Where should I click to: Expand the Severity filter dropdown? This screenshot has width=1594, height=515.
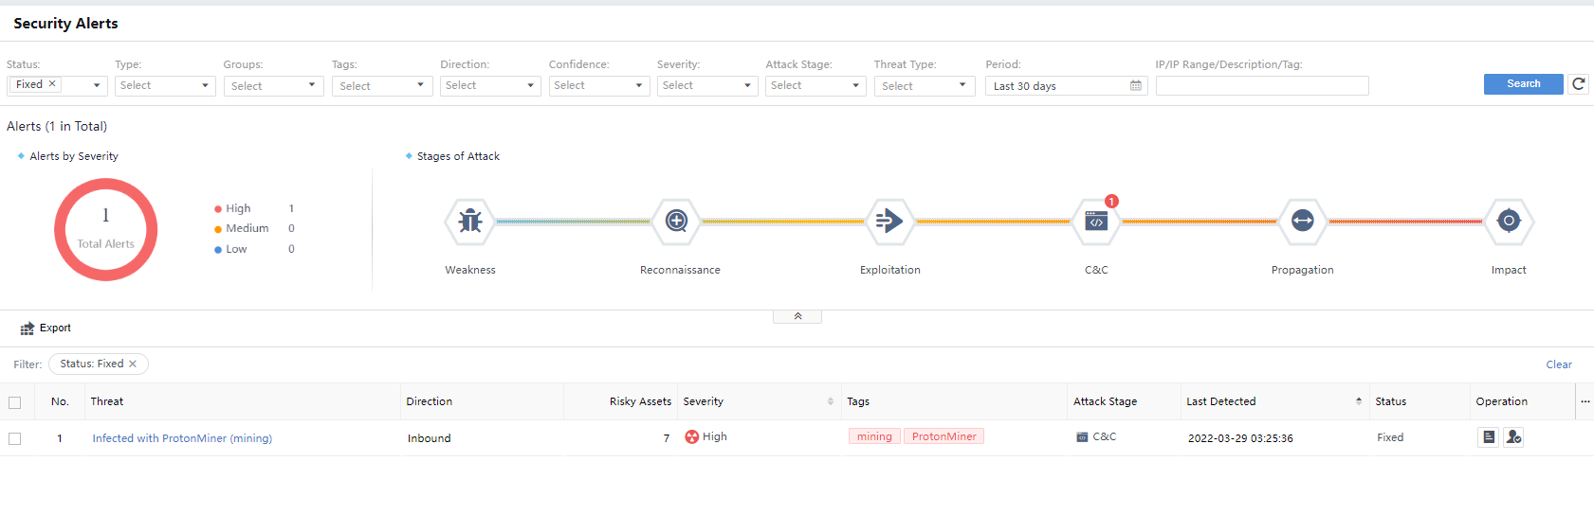(x=706, y=86)
